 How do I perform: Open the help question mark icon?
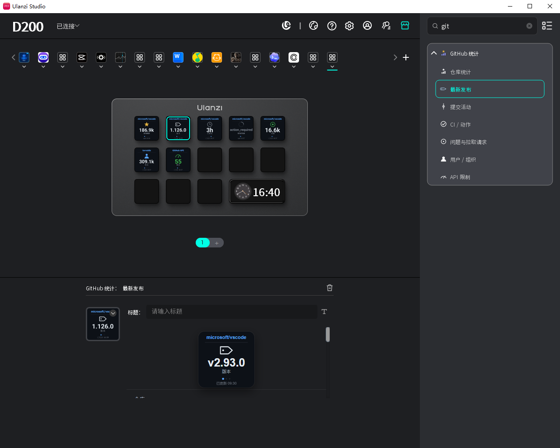[x=332, y=26]
